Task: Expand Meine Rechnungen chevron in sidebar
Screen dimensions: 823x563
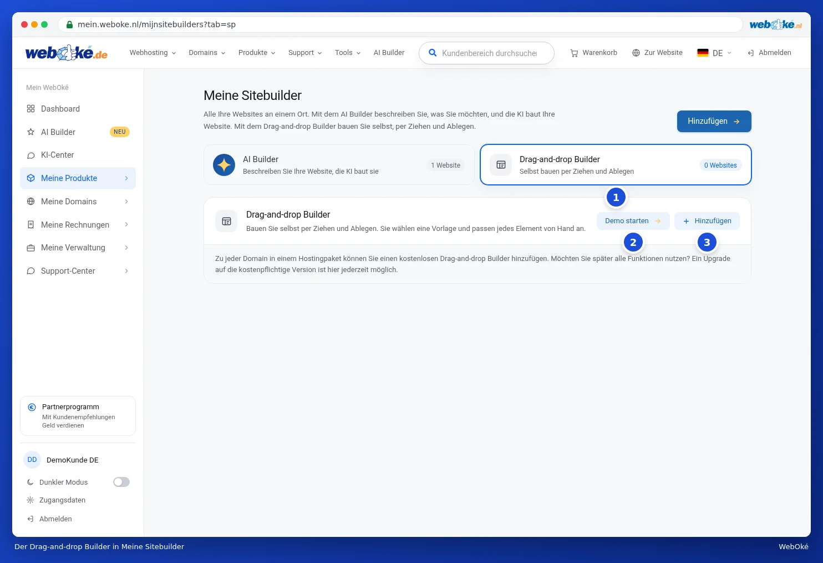Action: point(126,225)
